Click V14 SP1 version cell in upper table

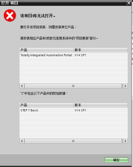(80, 55)
